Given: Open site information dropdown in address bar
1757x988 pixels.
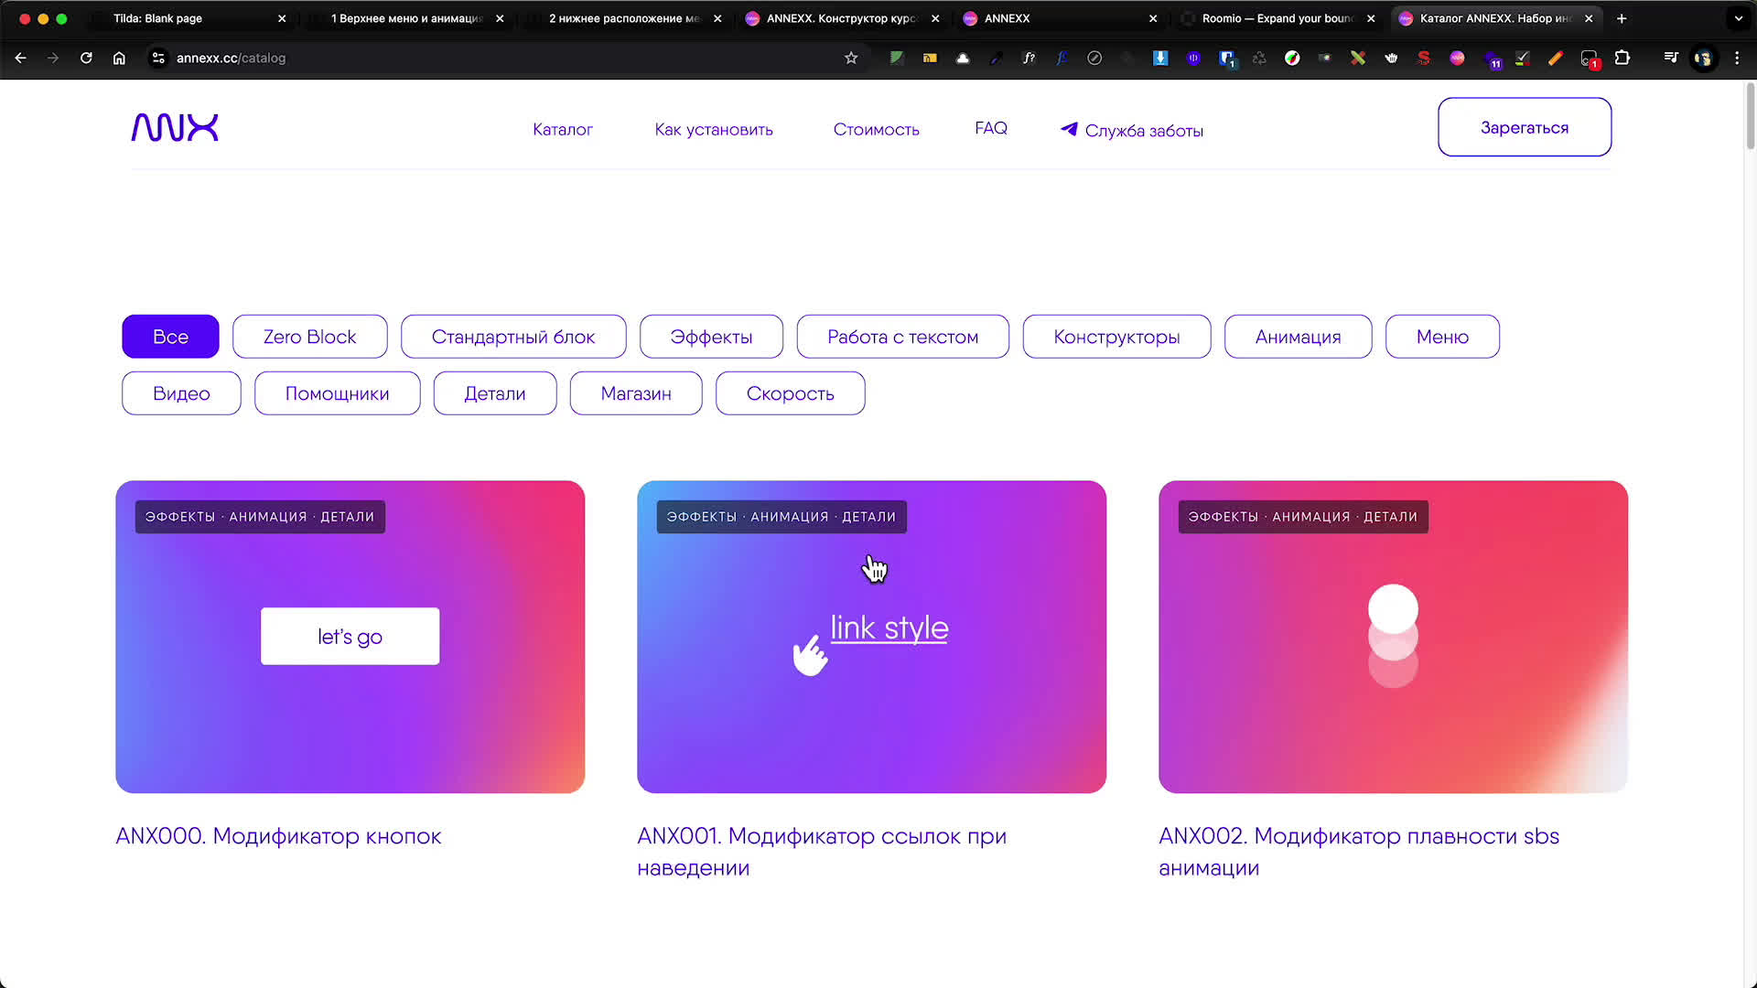Looking at the screenshot, I should (158, 58).
